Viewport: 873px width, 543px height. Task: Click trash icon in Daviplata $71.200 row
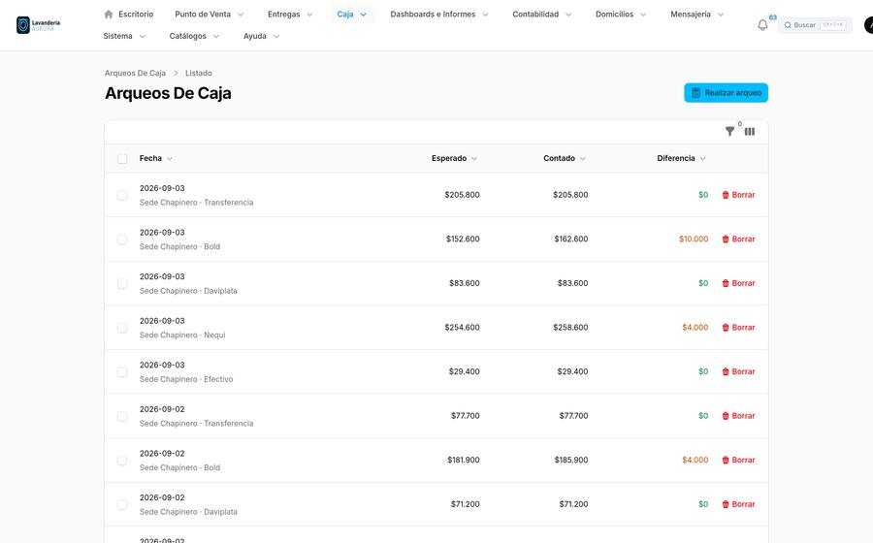(726, 504)
